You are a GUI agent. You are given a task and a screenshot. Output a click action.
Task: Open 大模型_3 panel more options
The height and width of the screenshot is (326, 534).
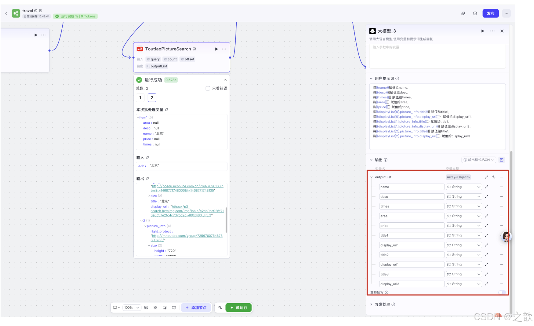(x=492, y=31)
